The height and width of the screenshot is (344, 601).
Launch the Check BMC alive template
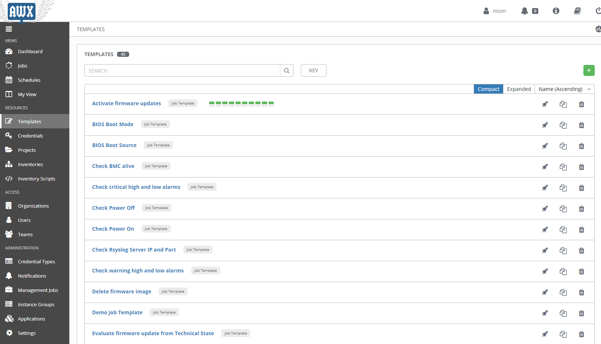pyautogui.click(x=545, y=167)
